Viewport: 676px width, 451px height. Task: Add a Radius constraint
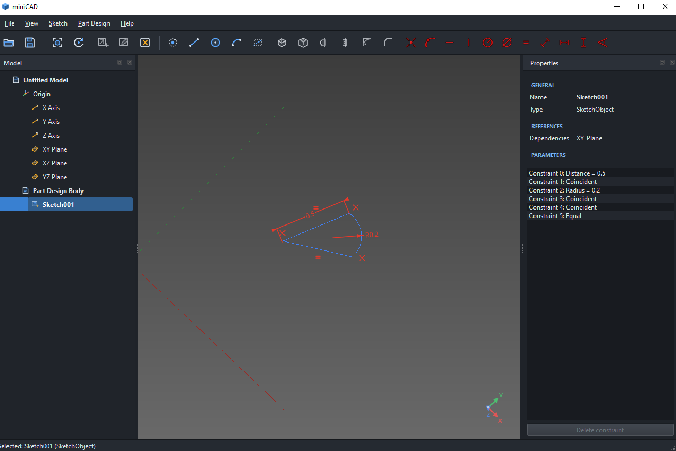point(488,43)
